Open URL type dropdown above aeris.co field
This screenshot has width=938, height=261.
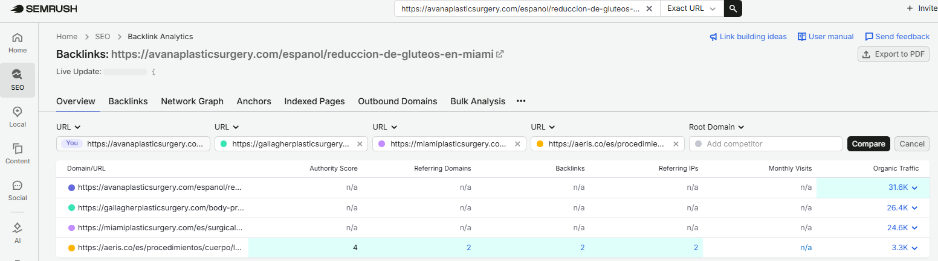click(543, 127)
